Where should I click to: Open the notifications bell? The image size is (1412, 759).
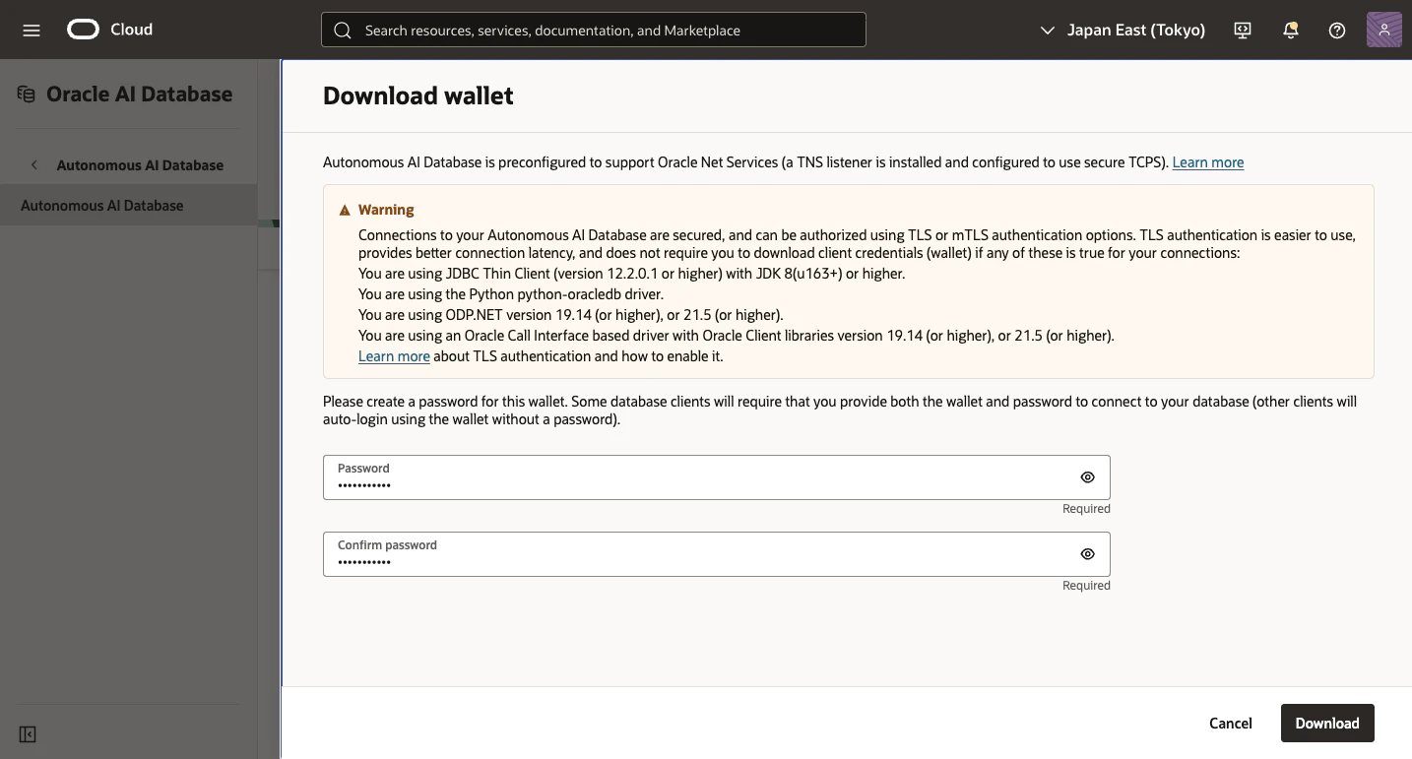1291,31
